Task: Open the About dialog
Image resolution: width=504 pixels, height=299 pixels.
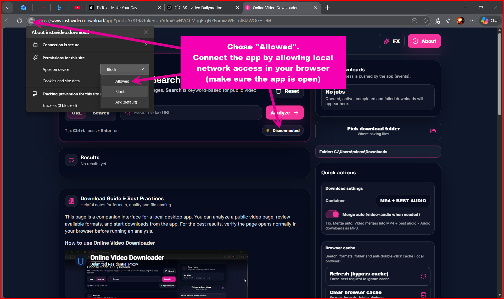Action: (x=424, y=41)
